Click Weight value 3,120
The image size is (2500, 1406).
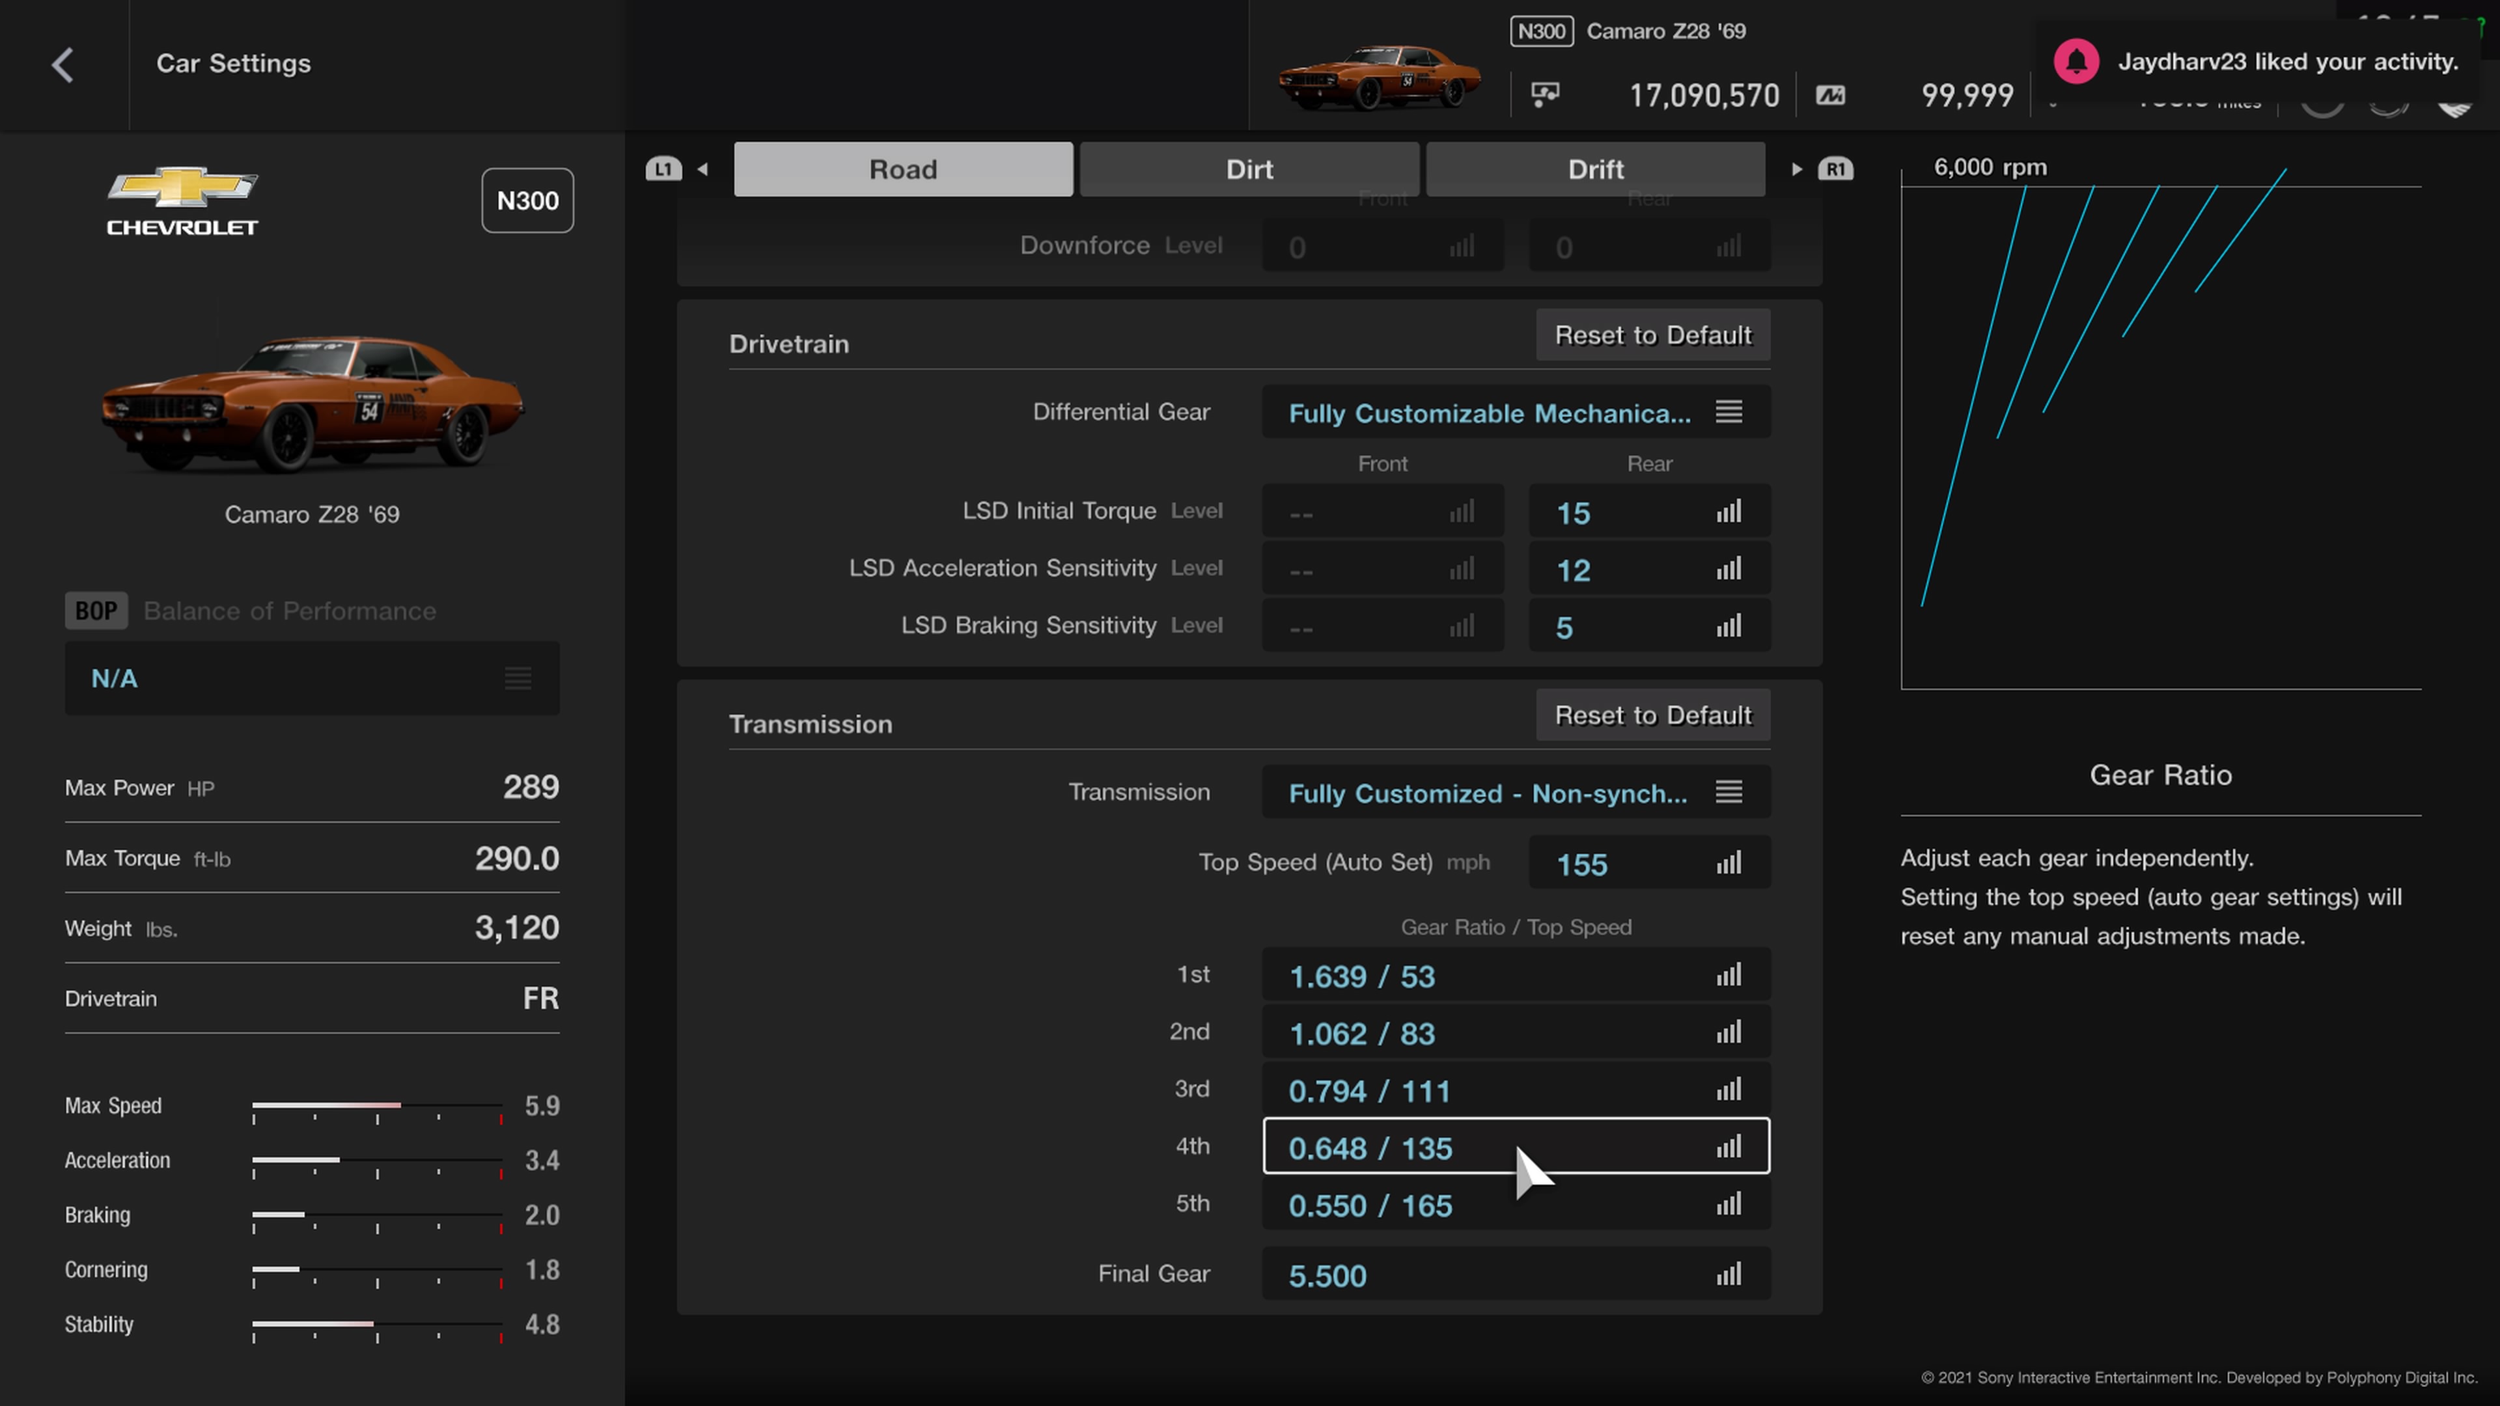(x=516, y=928)
